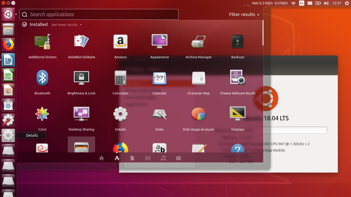The image size is (351, 197).
Task: Collapse results via See fewer results
Action: click(x=64, y=25)
